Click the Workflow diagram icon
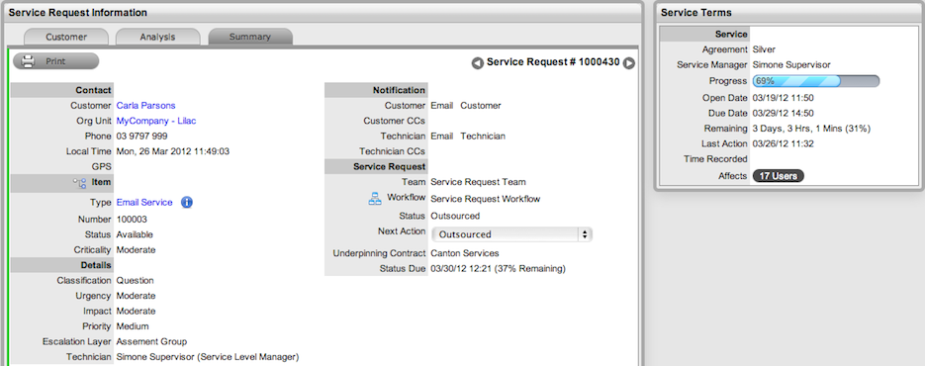The height and width of the screenshot is (366, 925). pos(375,199)
